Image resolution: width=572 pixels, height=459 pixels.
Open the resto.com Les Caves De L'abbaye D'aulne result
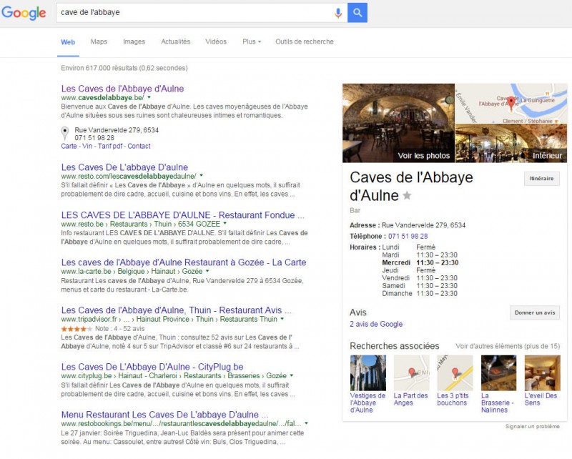(124, 167)
